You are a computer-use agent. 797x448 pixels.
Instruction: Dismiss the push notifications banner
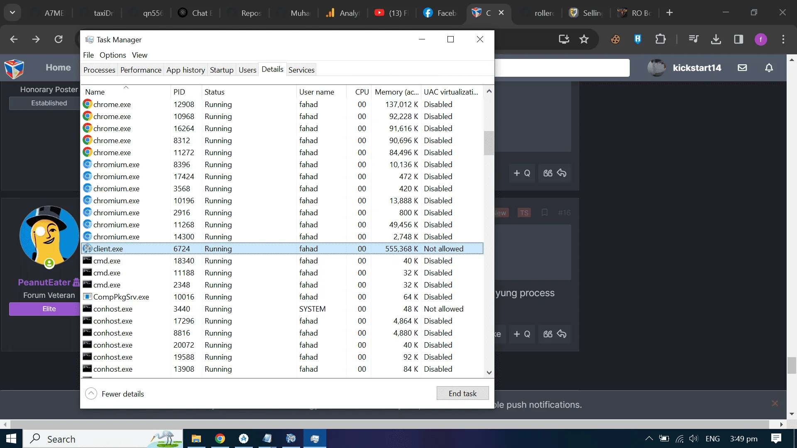pyautogui.click(x=775, y=403)
